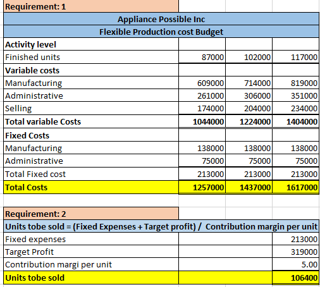Select variable Manufacturing value 714000
This screenshot has width=320, height=287.
click(249, 83)
